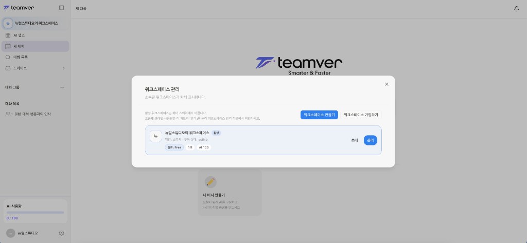The height and width of the screenshot is (243, 527).
Task: Add a 대화 그룹 with plus icon
Action: tap(62, 87)
